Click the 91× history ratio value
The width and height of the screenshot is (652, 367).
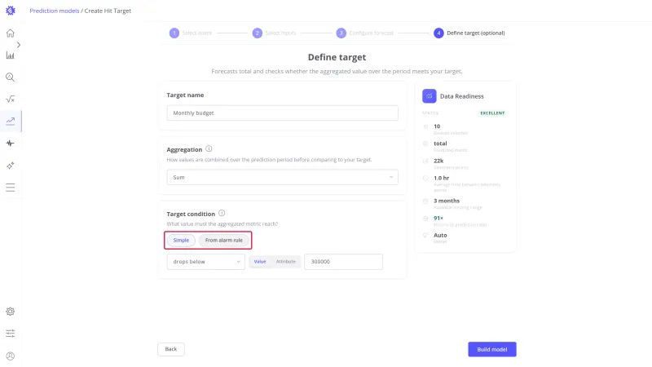point(438,218)
